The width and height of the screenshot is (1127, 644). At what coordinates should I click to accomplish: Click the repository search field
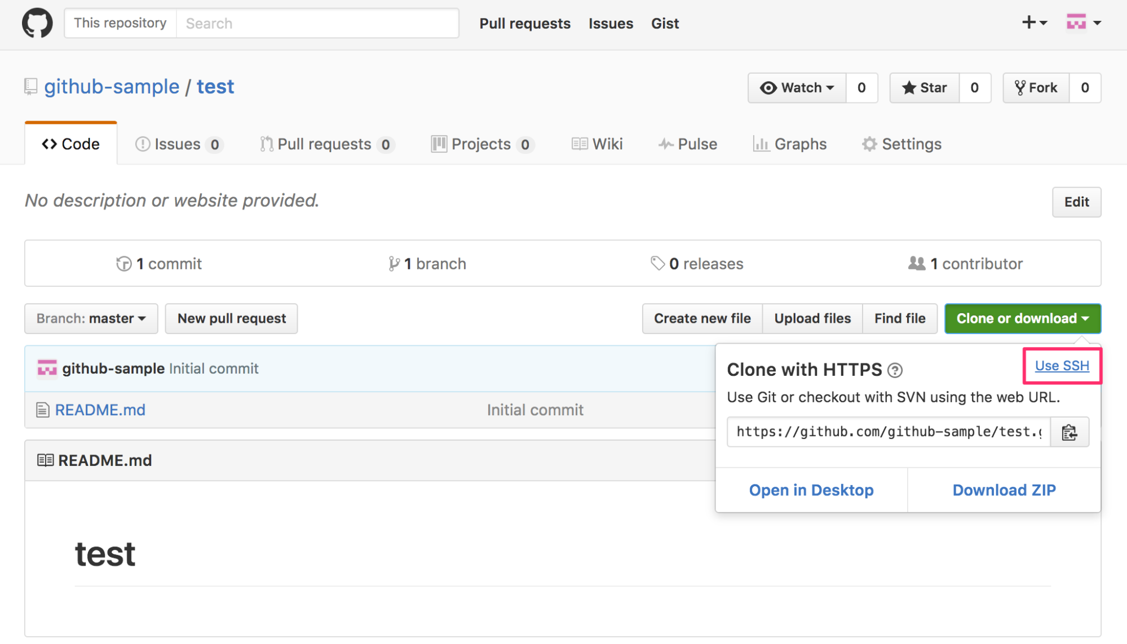point(317,23)
